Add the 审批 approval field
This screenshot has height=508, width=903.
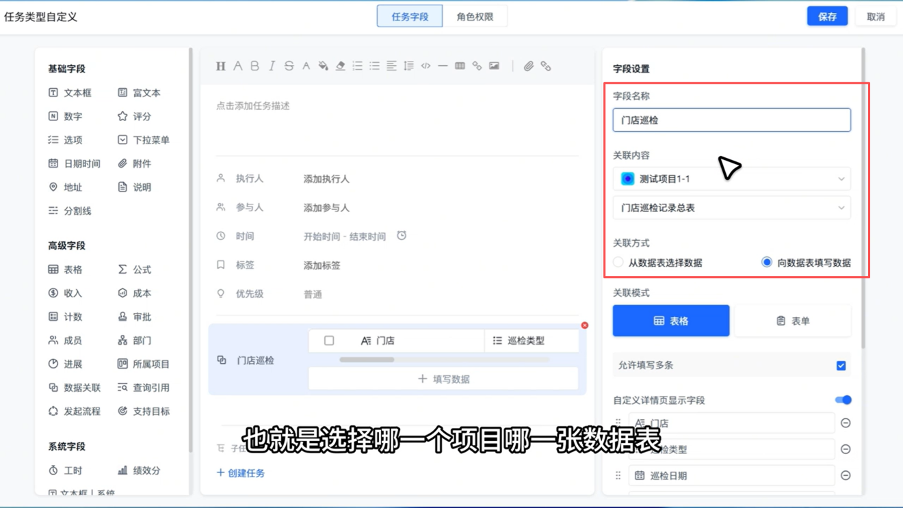[x=134, y=317]
